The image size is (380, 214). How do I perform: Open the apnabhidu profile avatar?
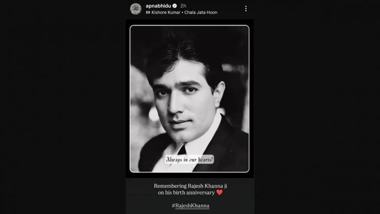click(136, 9)
